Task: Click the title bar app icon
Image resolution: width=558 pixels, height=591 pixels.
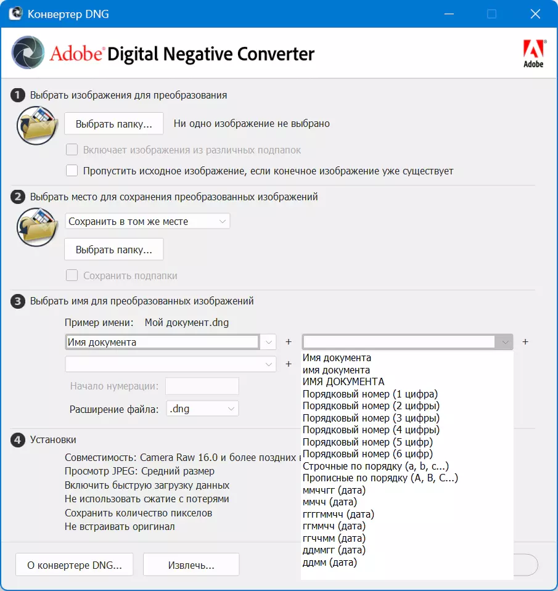Action: (15, 14)
